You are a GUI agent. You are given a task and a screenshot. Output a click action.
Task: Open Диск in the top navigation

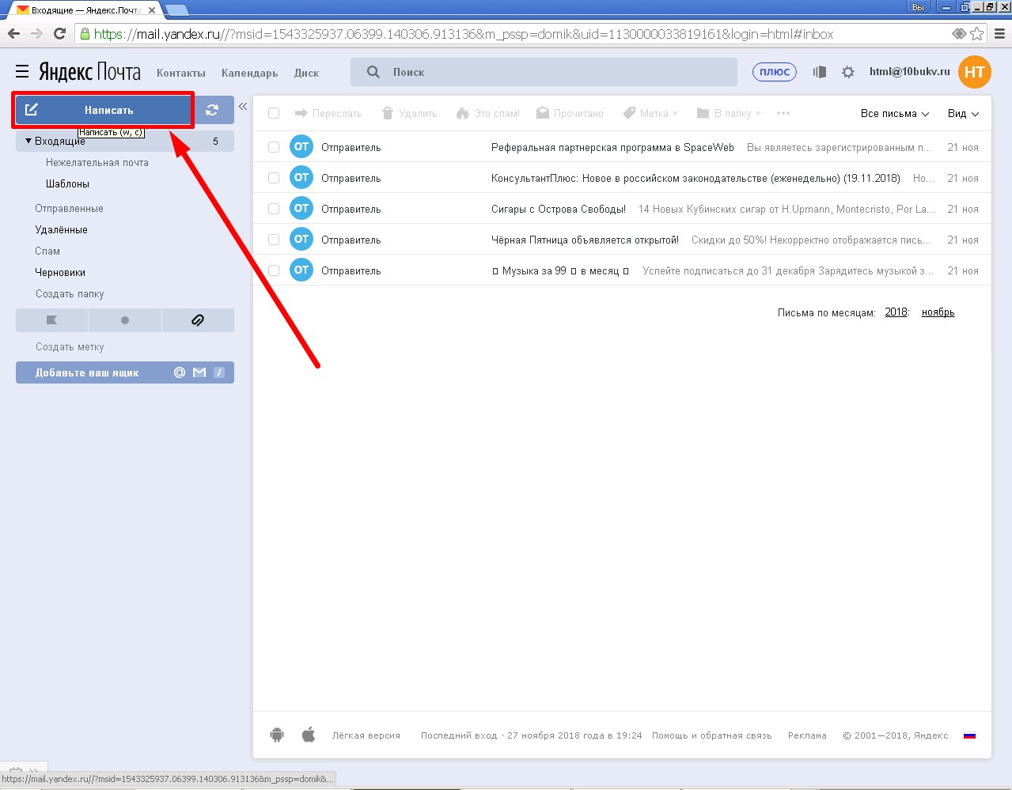(306, 73)
